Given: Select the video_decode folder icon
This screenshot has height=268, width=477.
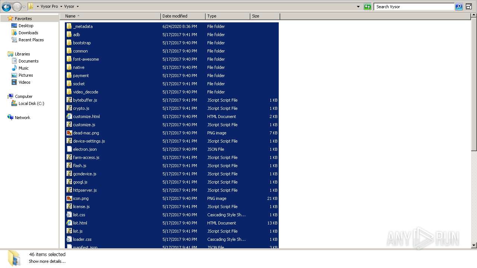Looking at the screenshot, I should (69, 92).
